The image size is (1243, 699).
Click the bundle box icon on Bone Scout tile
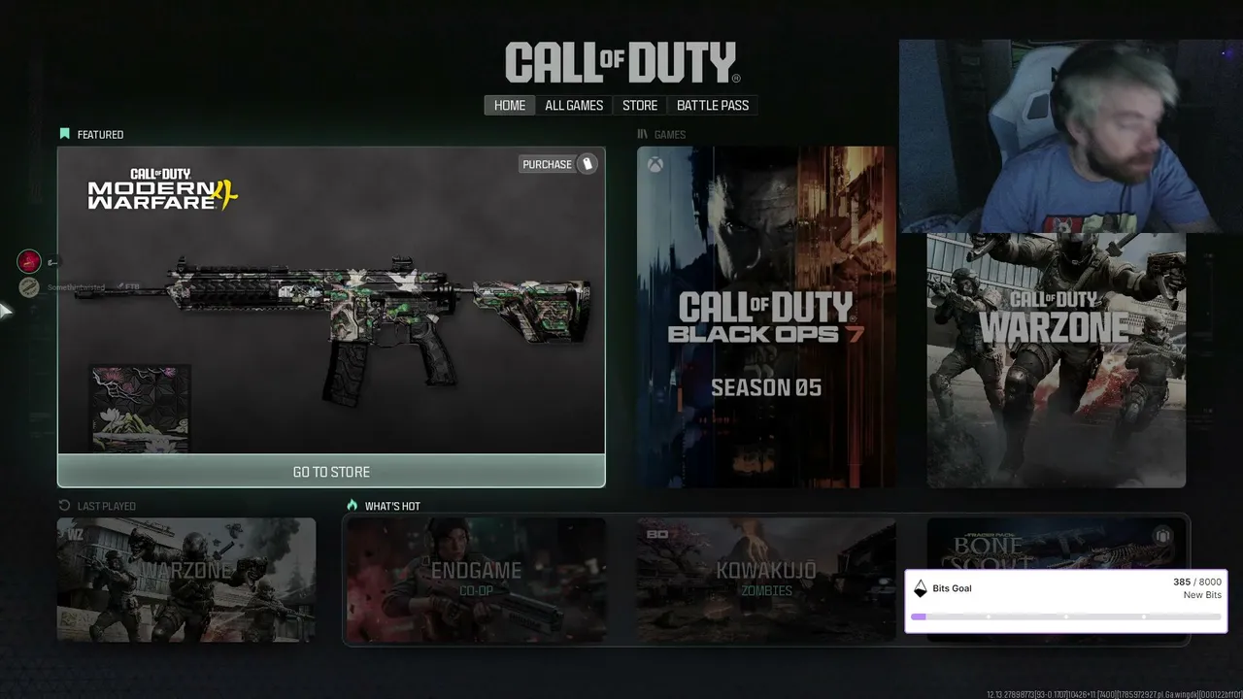[1162, 536]
